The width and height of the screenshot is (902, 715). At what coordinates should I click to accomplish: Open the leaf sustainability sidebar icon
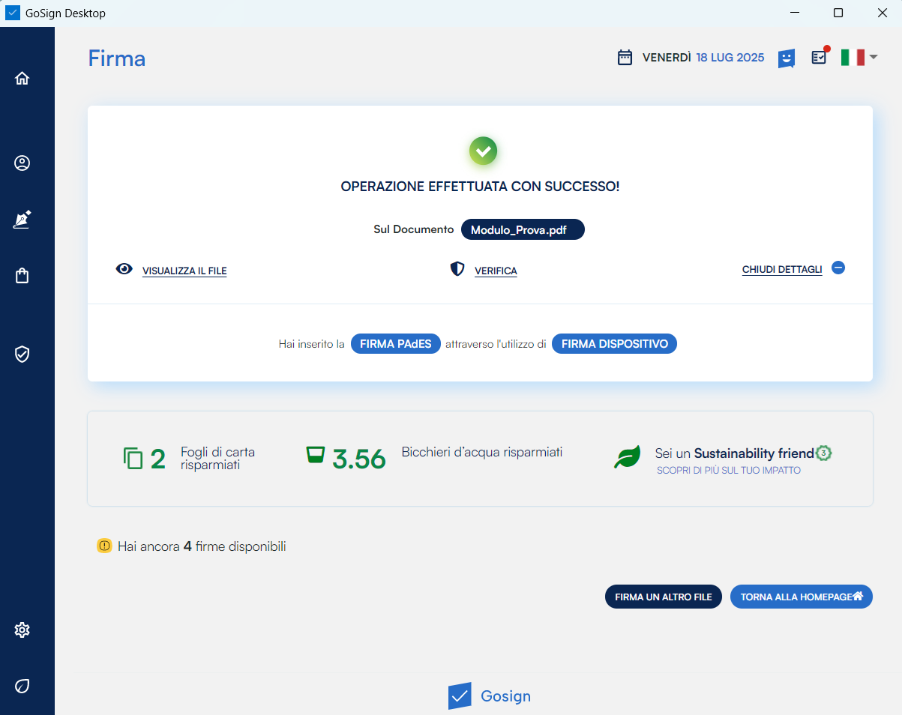tap(22, 686)
